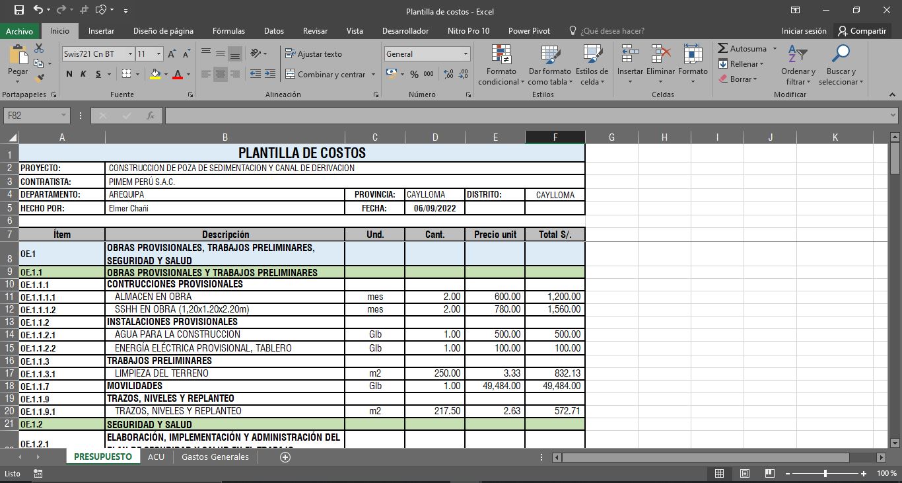Switch to the Fórmulas ribbon tab
902x483 pixels.
[228, 31]
